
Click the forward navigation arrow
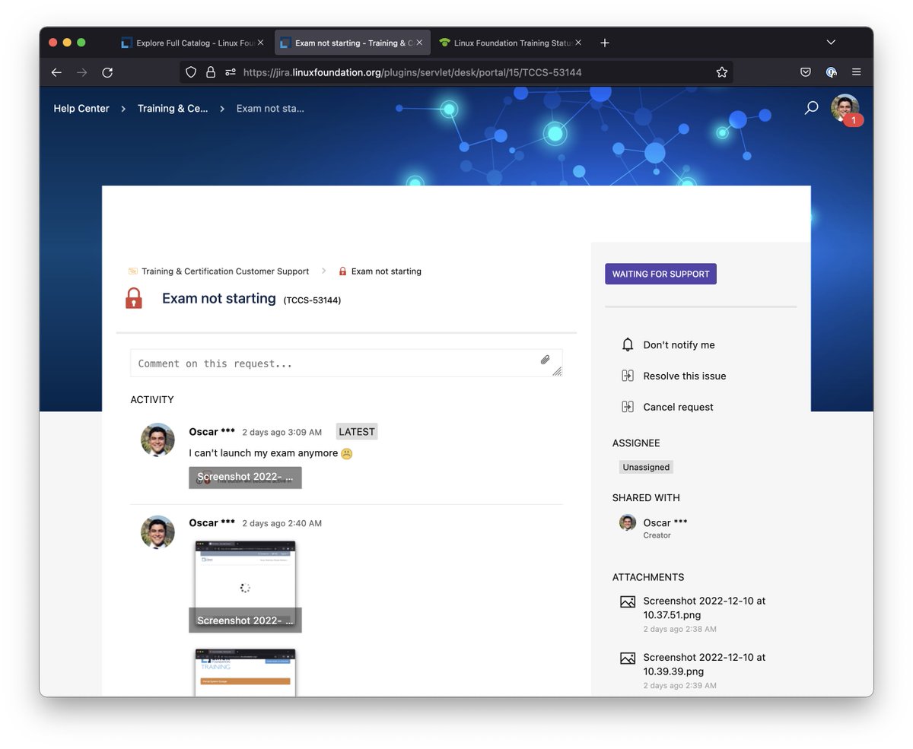(82, 72)
